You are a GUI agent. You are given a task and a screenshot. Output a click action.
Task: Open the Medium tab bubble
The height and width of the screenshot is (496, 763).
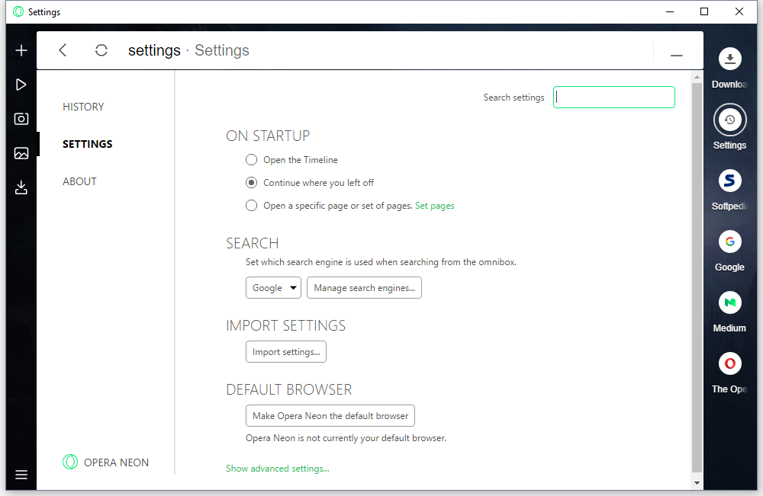pyautogui.click(x=729, y=302)
